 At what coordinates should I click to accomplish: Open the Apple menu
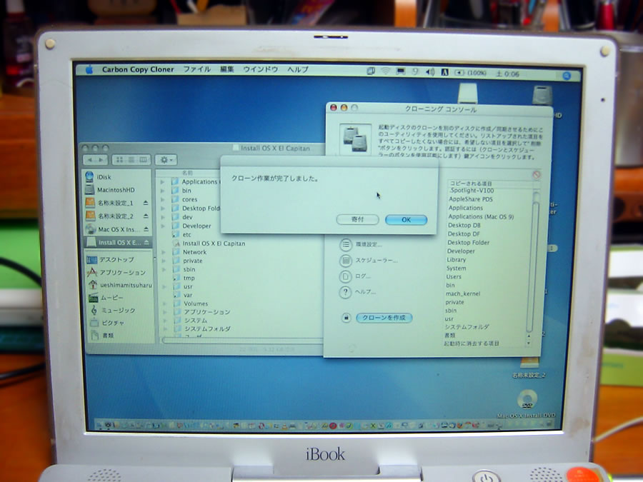[x=89, y=70]
